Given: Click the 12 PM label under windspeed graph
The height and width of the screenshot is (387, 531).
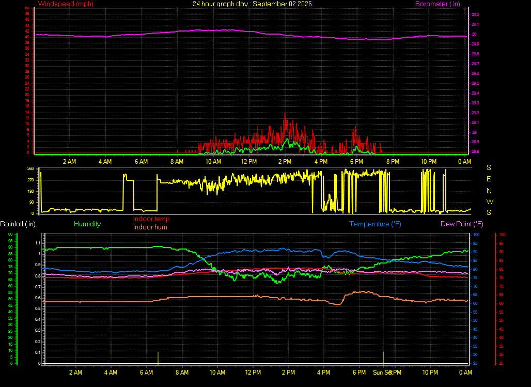Looking at the screenshot, I should tap(249, 162).
